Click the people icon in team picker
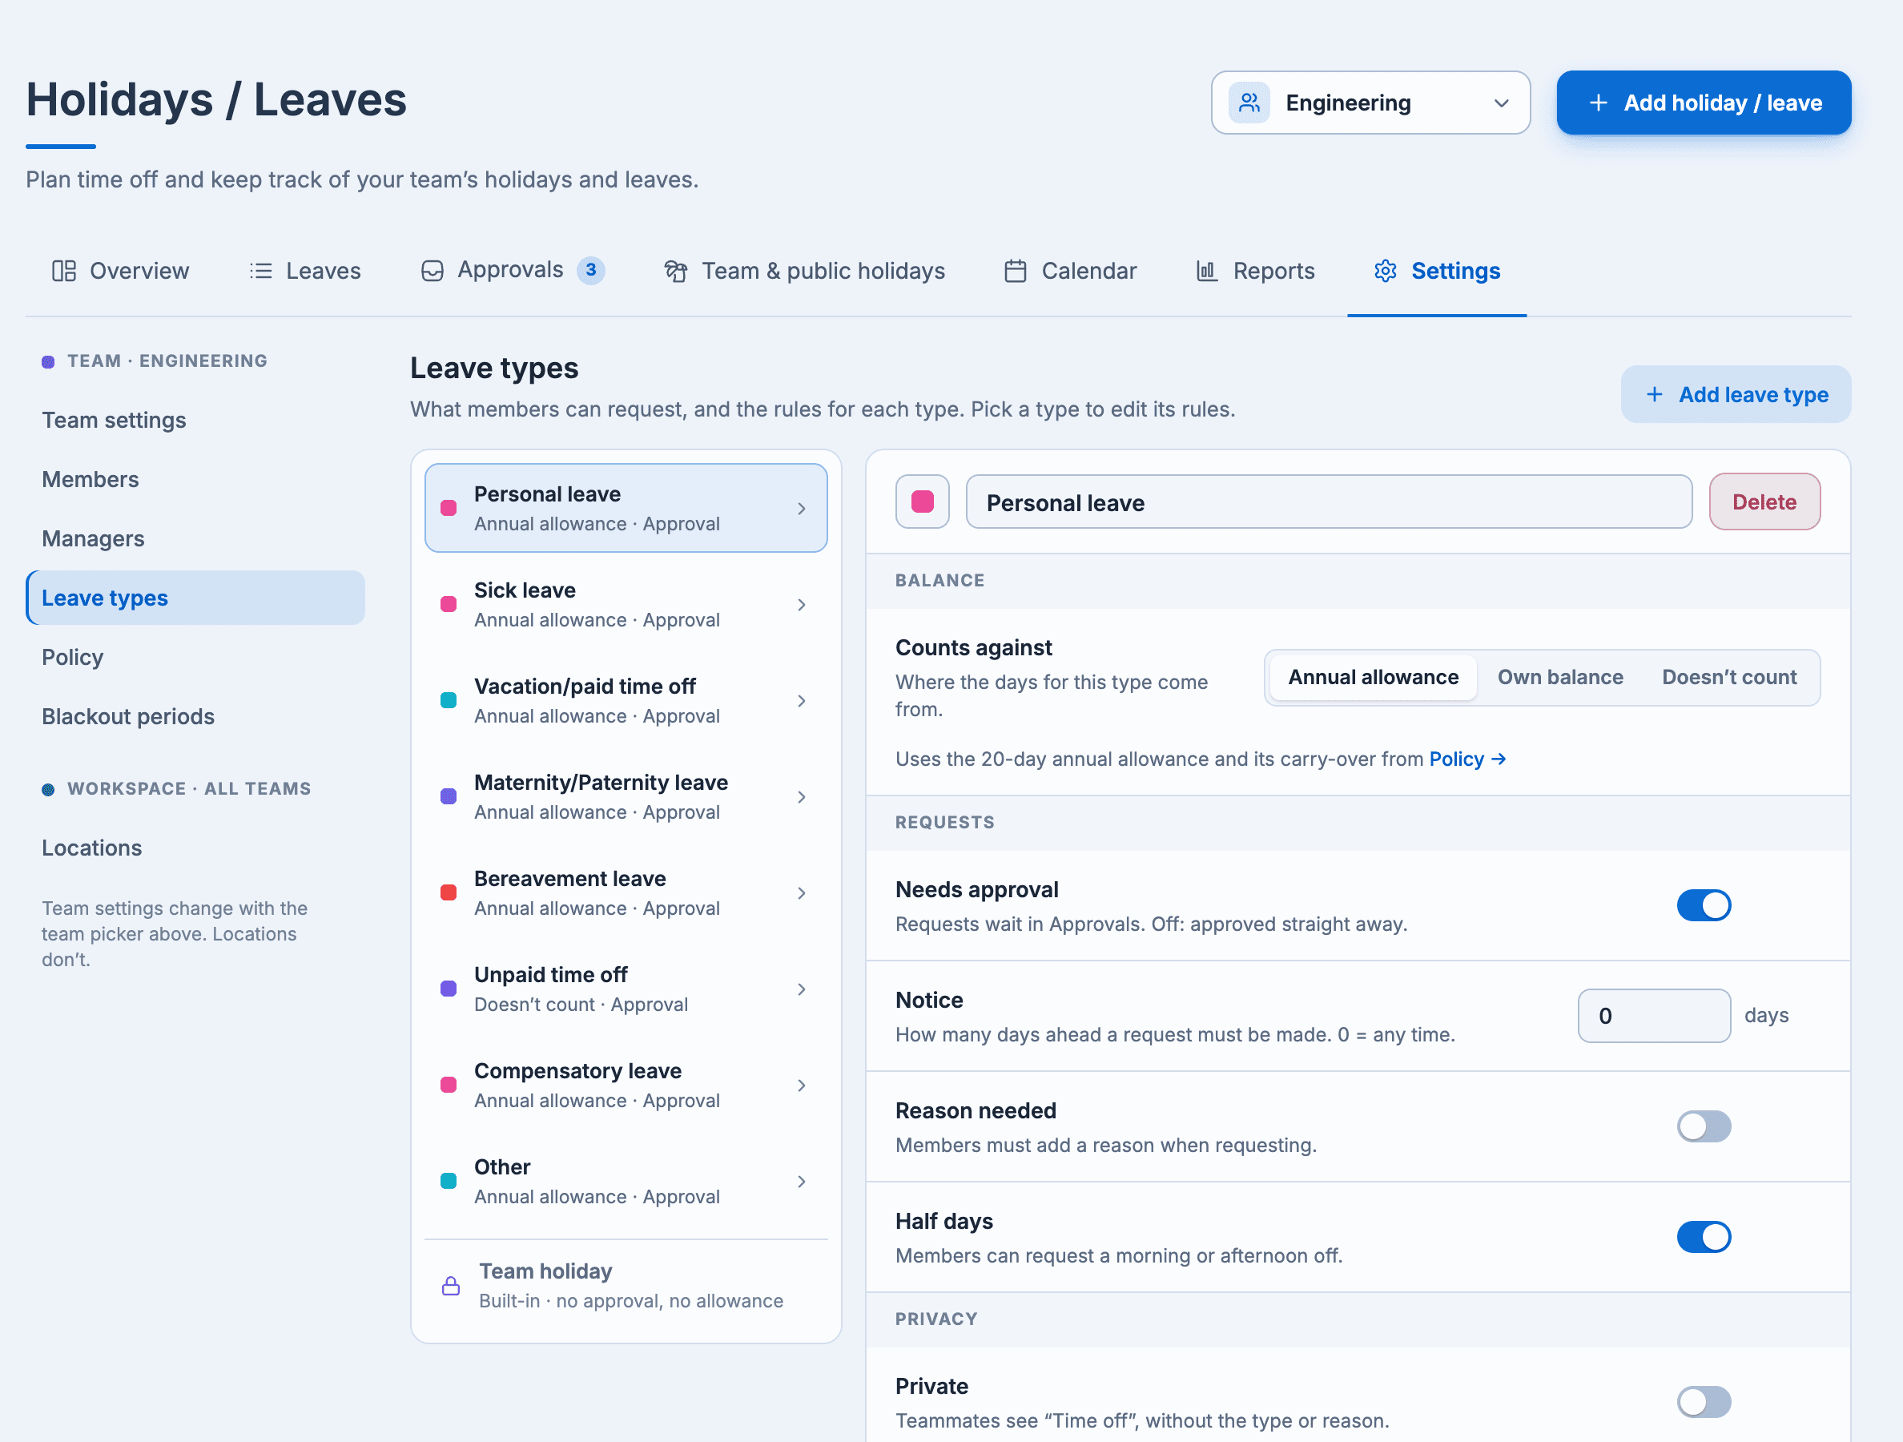1903x1442 pixels. [x=1249, y=103]
